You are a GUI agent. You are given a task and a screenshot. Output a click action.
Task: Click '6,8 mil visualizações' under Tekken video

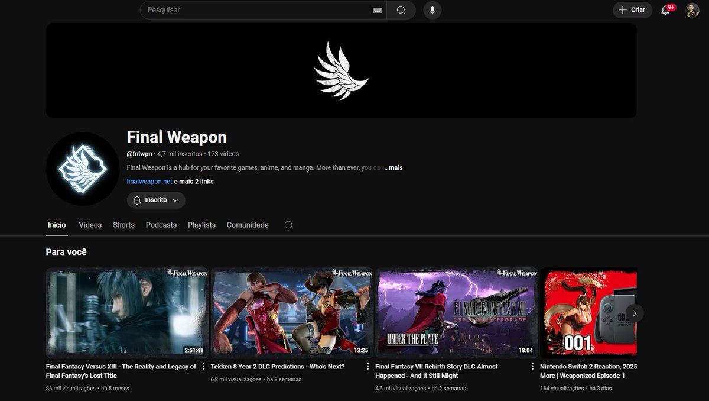pyautogui.click(x=236, y=379)
